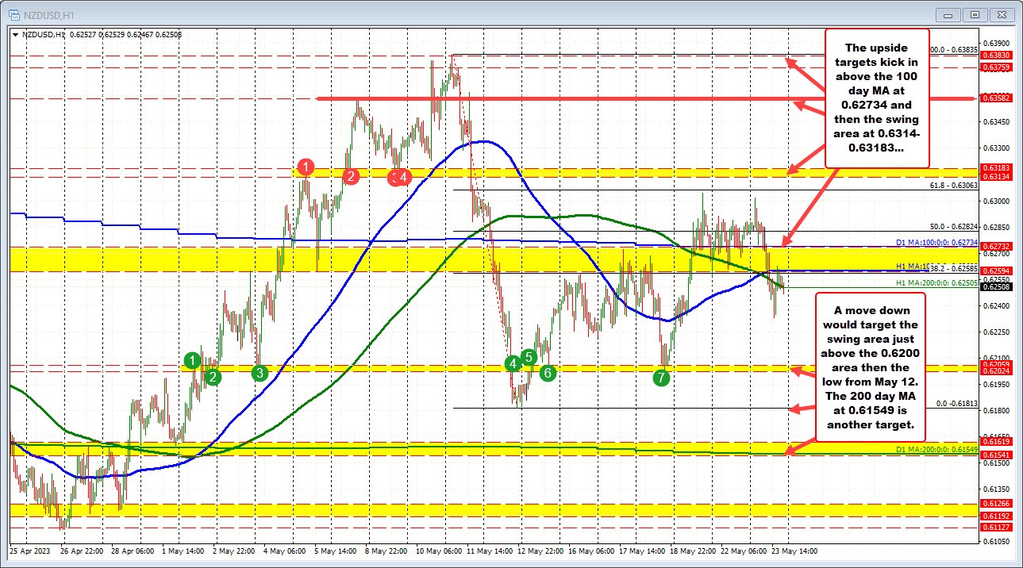Click the 38.2 - 0.62585 Fibonacci label
This screenshot has height=568, width=1023.
(x=952, y=270)
